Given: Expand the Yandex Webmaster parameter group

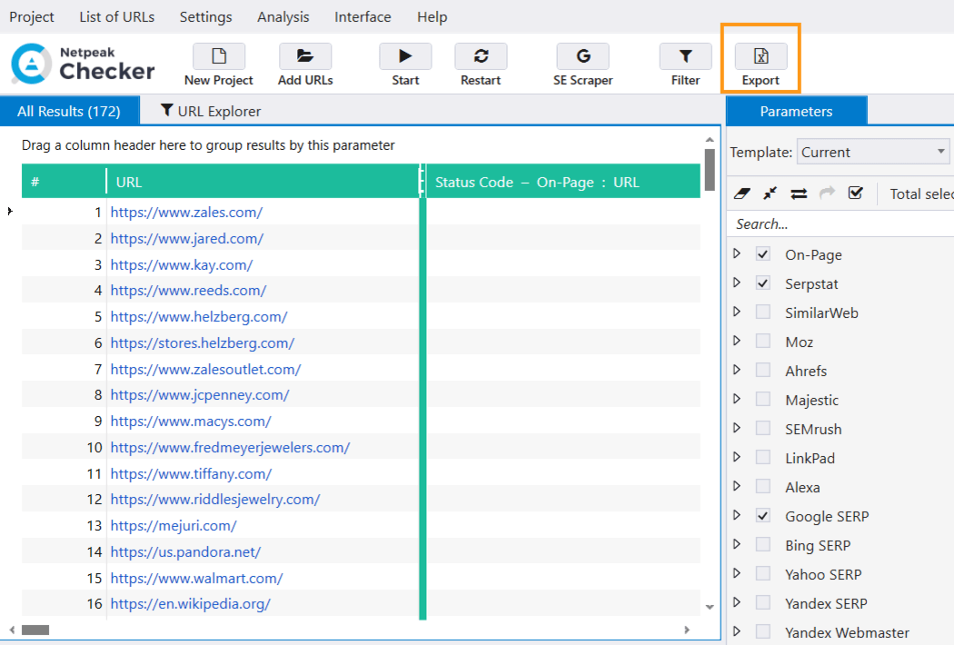Looking at the screenshot, I should click(737, 631).
